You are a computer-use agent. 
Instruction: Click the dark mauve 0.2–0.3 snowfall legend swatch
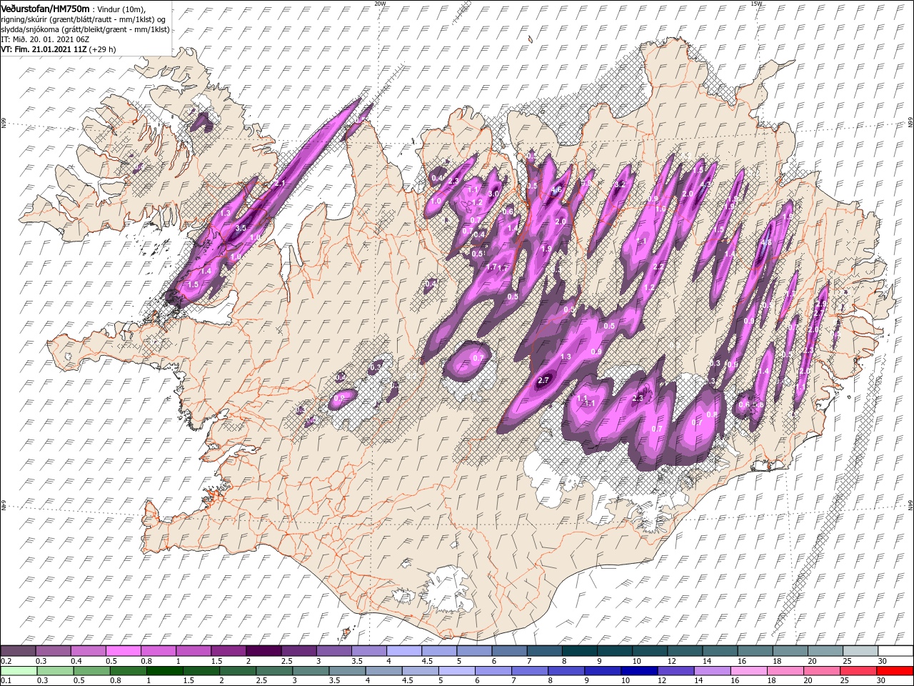[18, 650]
